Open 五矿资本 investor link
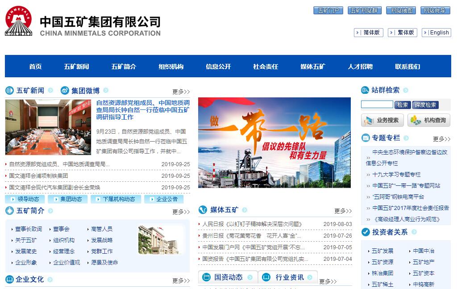The image size is (457, 289). [424, 273]
